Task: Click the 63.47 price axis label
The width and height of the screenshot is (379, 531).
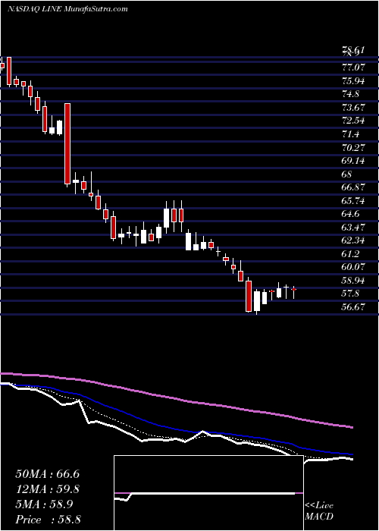Action: point(354,228)
